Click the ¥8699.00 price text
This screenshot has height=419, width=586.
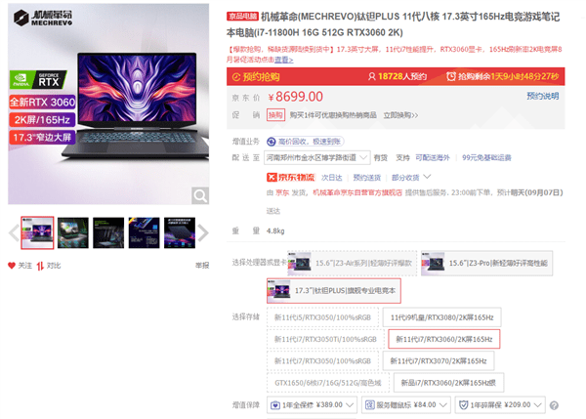tap(295, 97)
